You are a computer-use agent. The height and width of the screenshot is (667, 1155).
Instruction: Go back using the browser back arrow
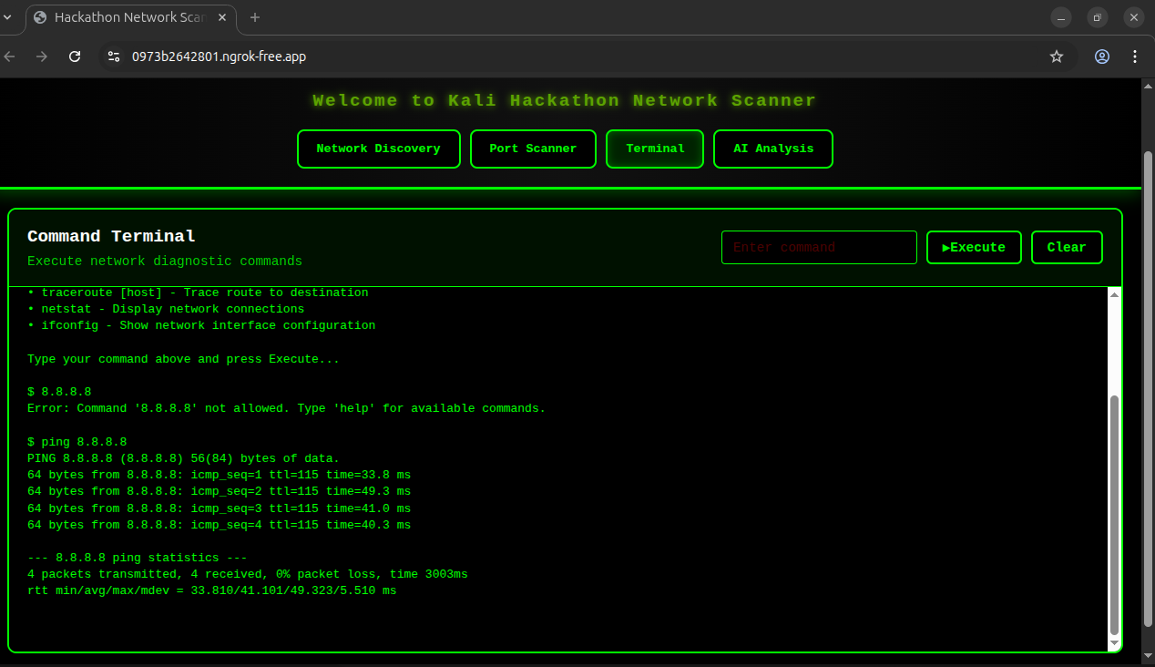point(10,56)
